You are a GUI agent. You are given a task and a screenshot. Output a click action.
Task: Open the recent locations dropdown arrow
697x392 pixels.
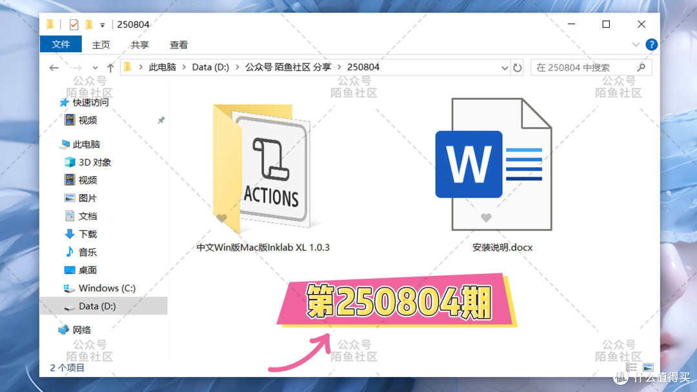[95, 68]
